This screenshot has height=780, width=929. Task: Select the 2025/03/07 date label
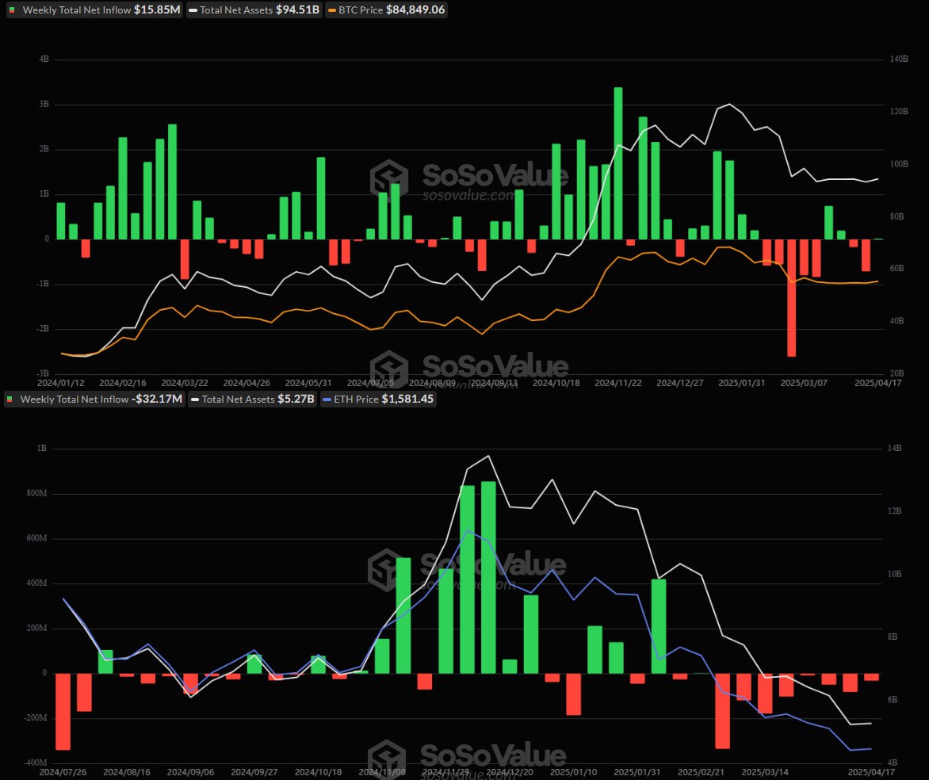[804, 383]
